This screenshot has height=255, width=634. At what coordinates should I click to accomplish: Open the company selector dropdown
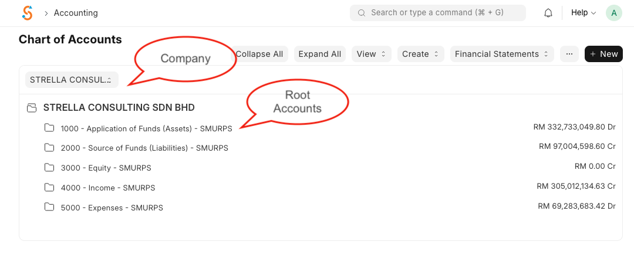[71, 80]
